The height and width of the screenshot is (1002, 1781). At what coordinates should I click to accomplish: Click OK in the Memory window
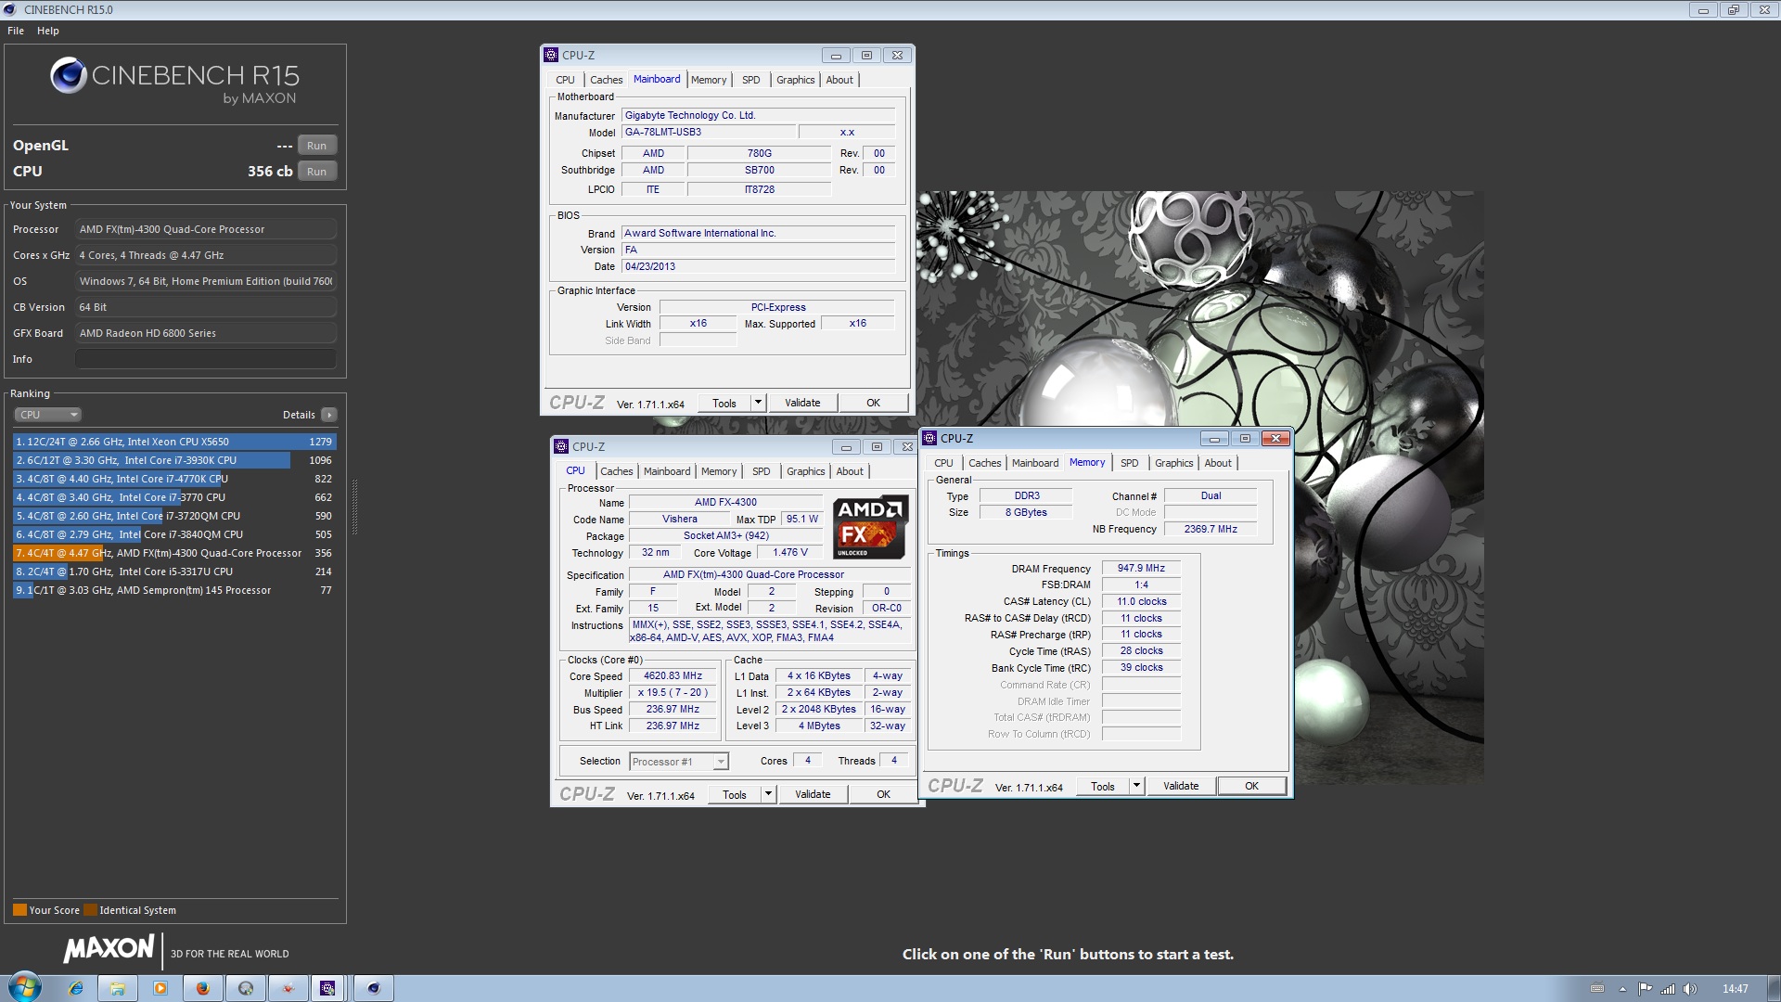[x=1251, y=786]
